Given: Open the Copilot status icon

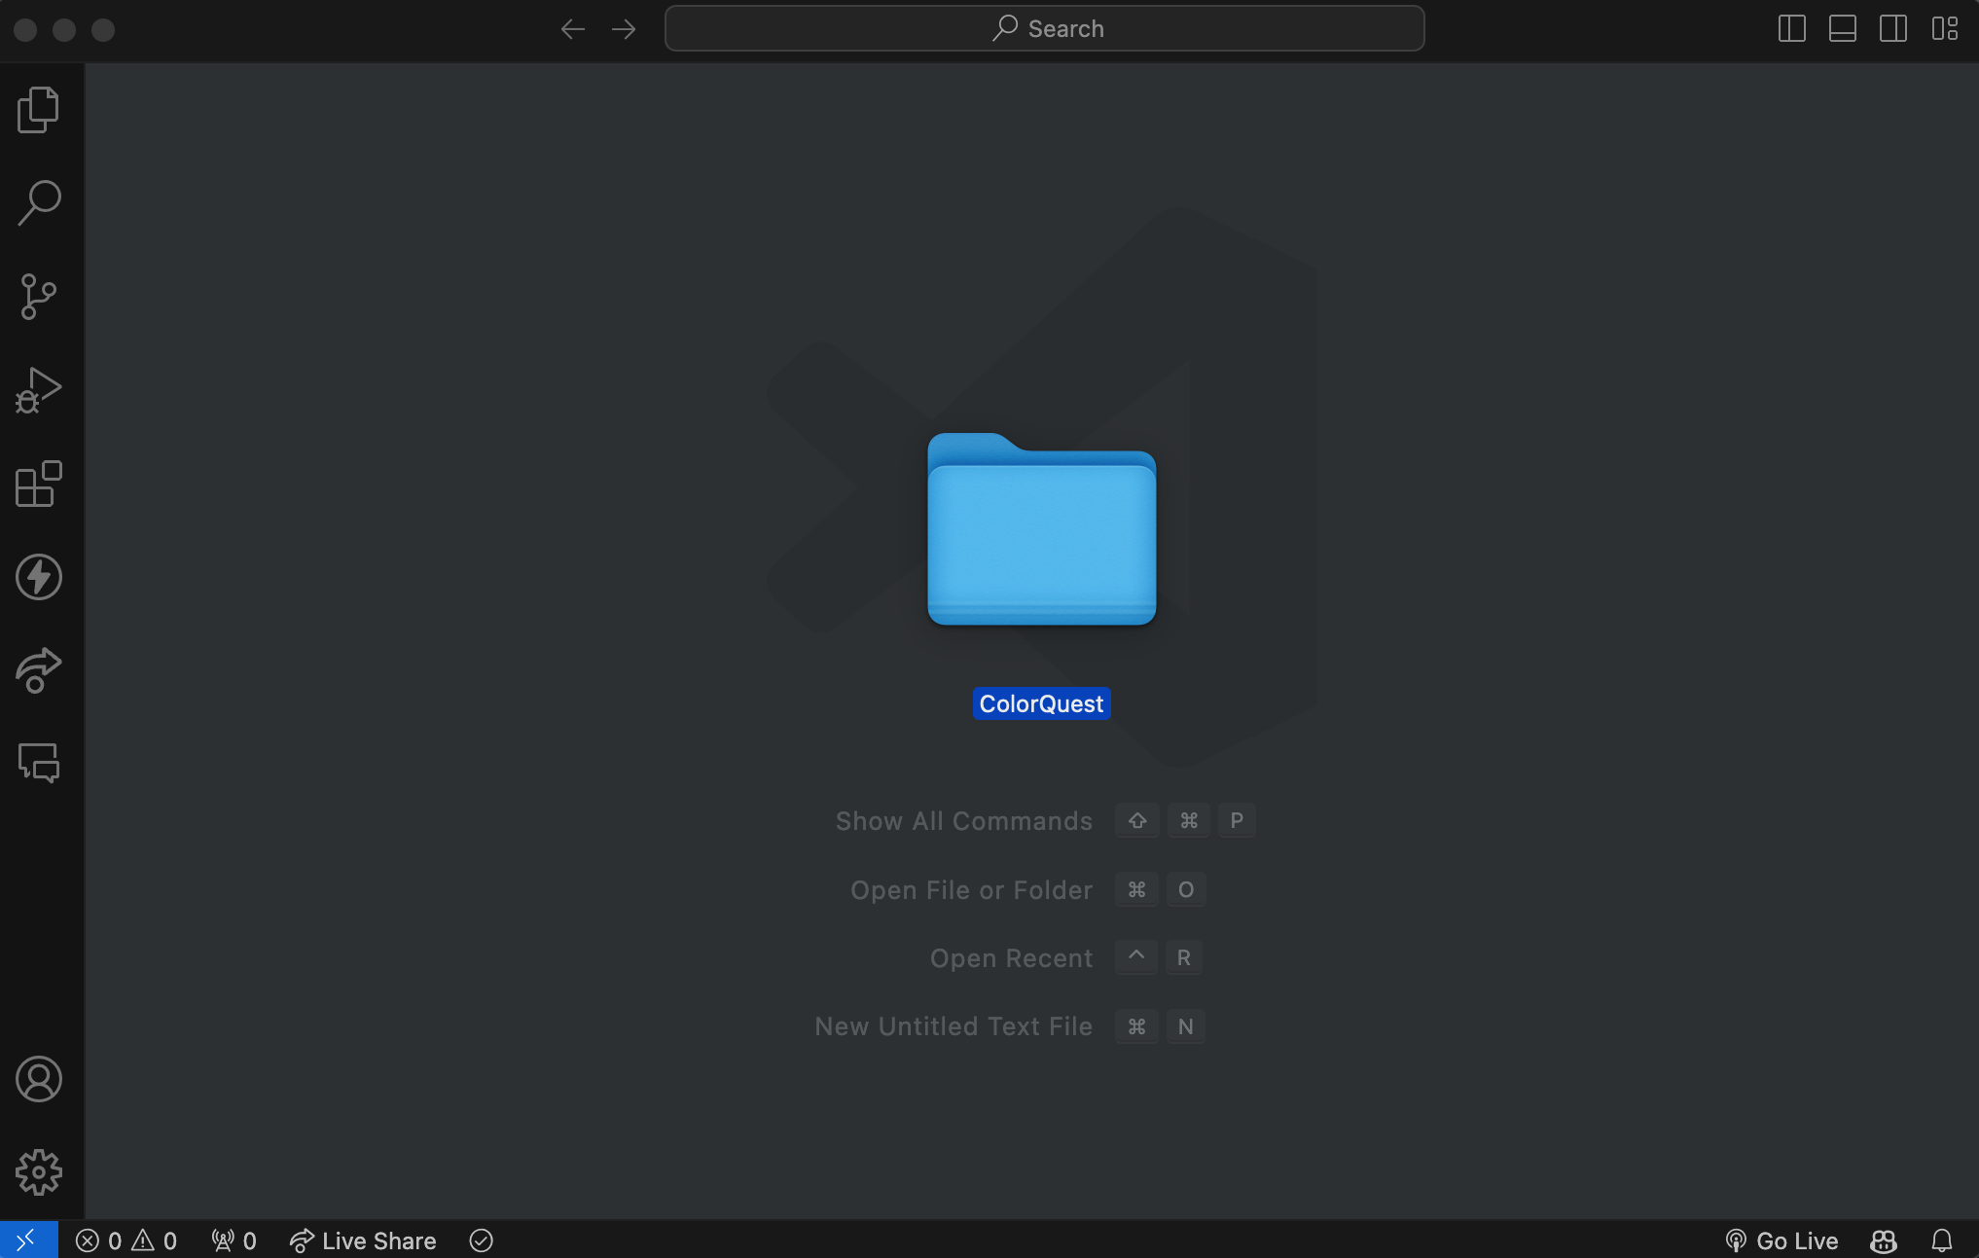Looking at the screenshot, I should [1884, 1240].
